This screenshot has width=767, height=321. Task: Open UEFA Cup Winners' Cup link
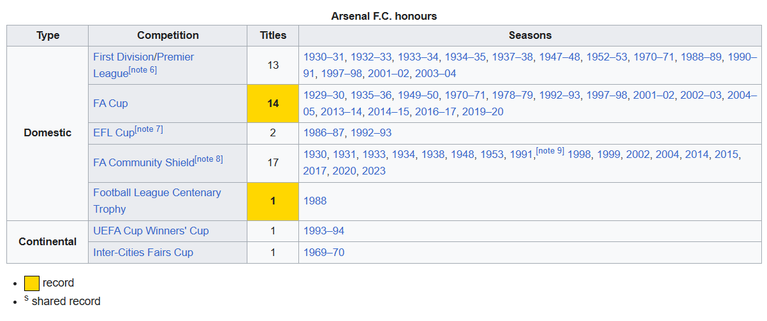pos(151,231)
